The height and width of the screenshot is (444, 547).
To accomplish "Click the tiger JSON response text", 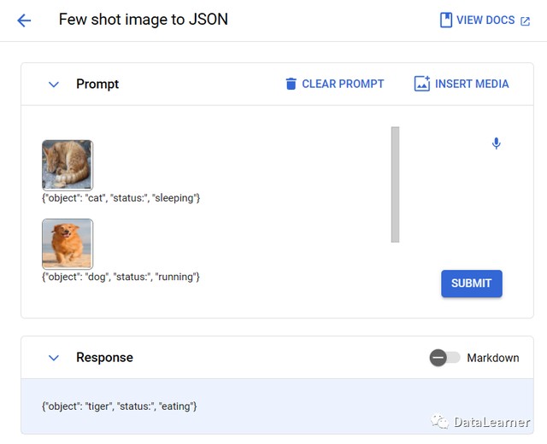I will pos(120,406).
